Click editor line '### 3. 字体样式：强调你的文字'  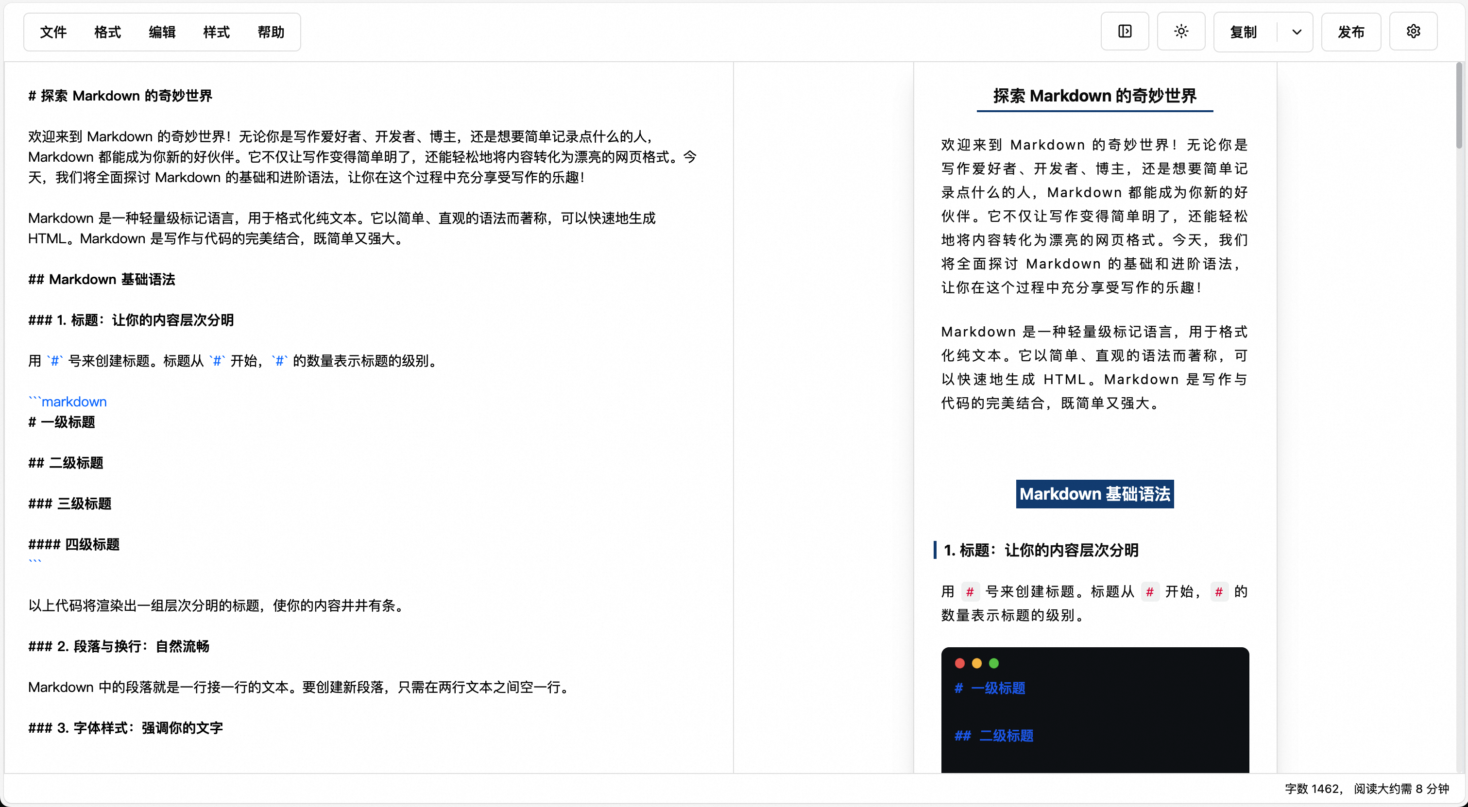click(125, 728)
